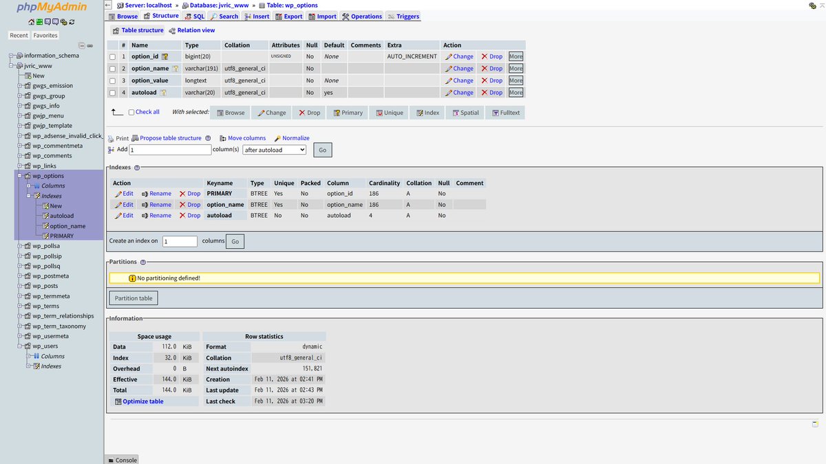Click the column count field beside Add
This screenshot has height=464, width=826.
(x=170, y=149)
